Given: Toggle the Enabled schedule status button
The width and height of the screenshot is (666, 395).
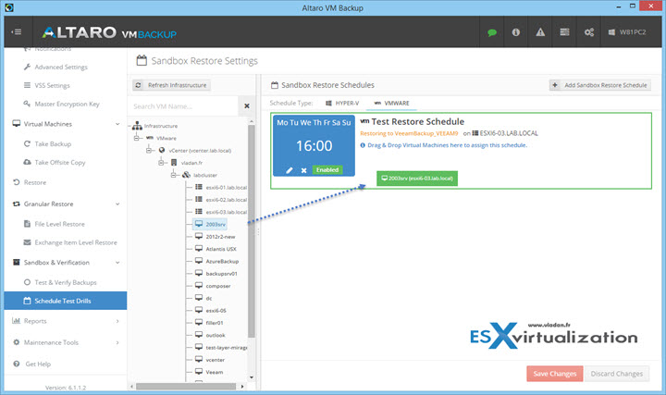Looking at the screenshot, I should point(327,170).
